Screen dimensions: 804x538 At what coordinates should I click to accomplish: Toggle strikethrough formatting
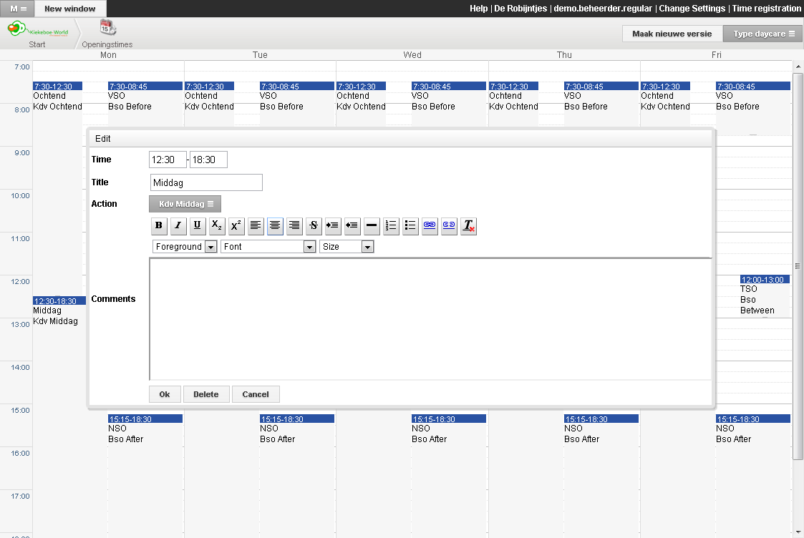point(314,226)
